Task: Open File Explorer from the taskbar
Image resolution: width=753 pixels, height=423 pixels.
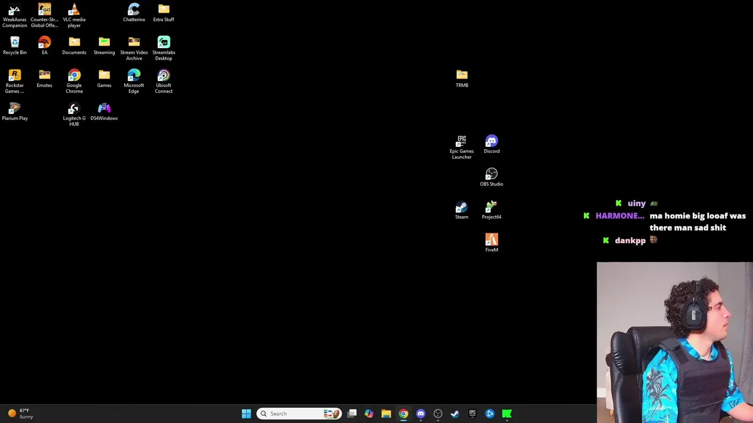Action: (x=386, y=414)
